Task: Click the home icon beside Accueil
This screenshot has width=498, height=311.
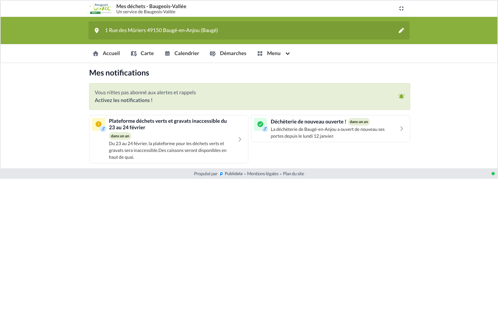Action: pyautogui.click(x=96, y=53)
